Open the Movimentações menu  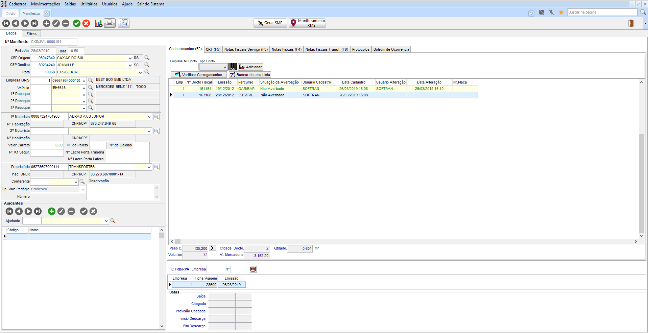[x=45, y=4]
